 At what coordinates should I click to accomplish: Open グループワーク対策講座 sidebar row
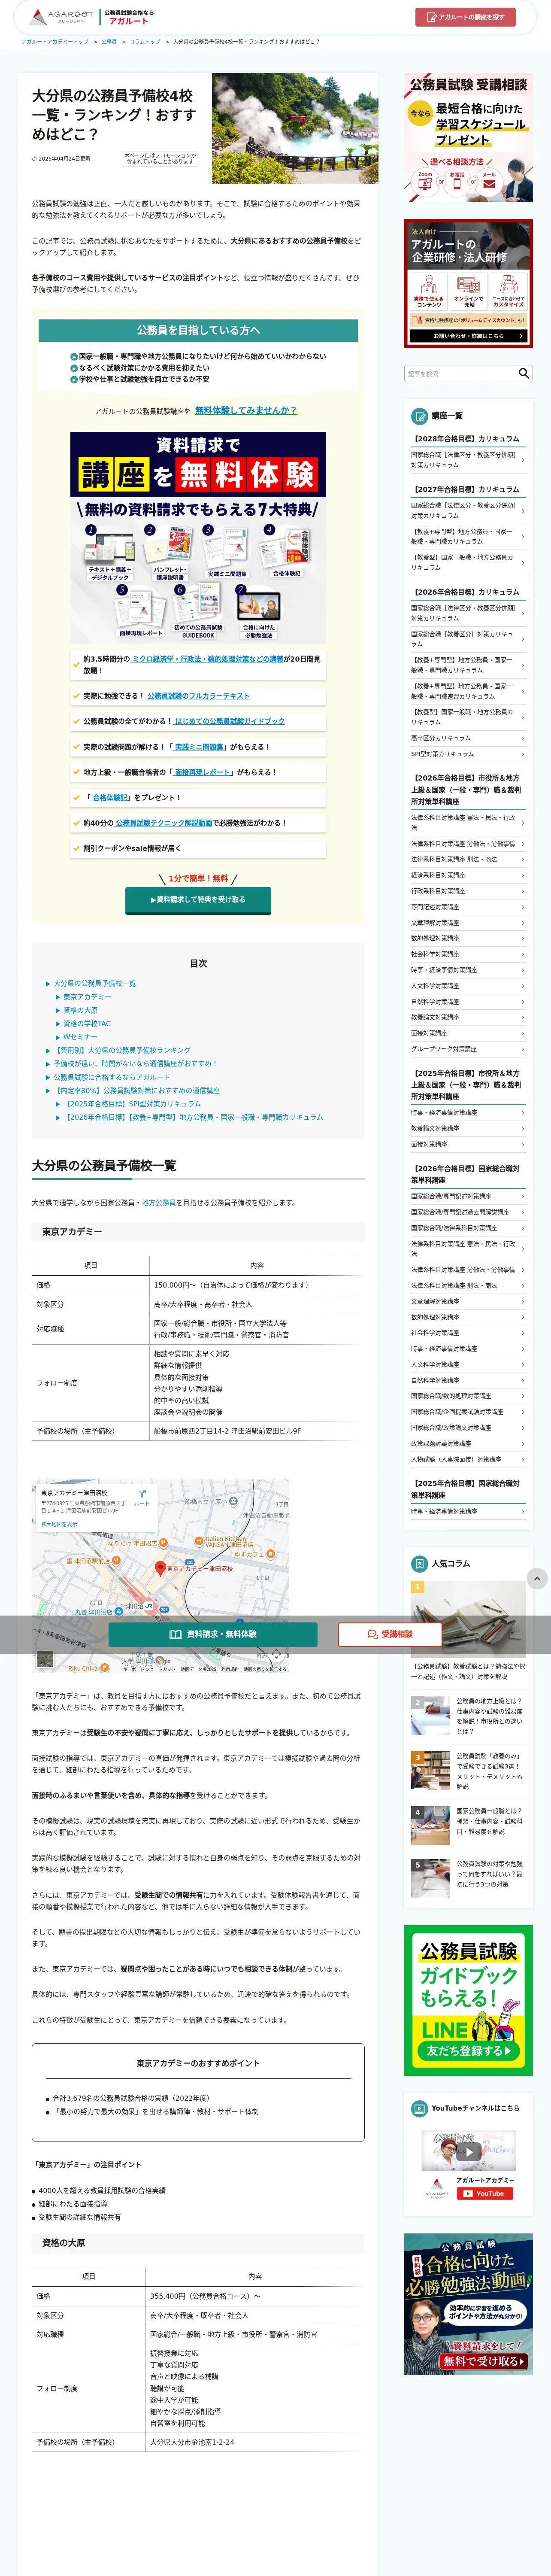468,1049
